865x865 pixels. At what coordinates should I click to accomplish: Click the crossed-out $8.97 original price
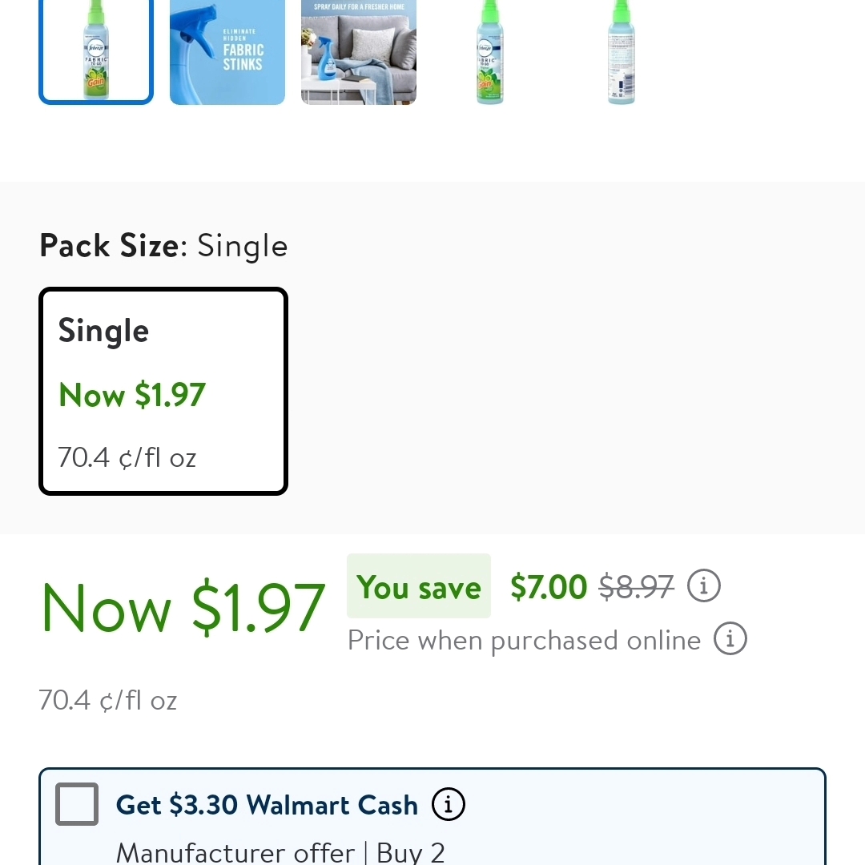[637, 587]
